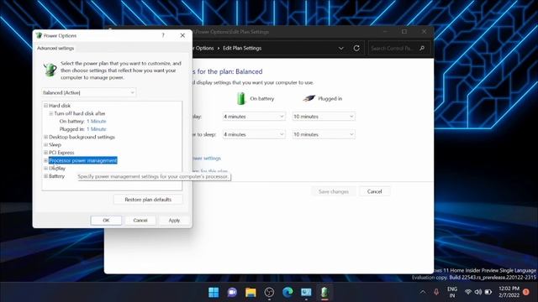
Task: Open Plugged in display 10 minutes dropdown
Action: (324, 117)
